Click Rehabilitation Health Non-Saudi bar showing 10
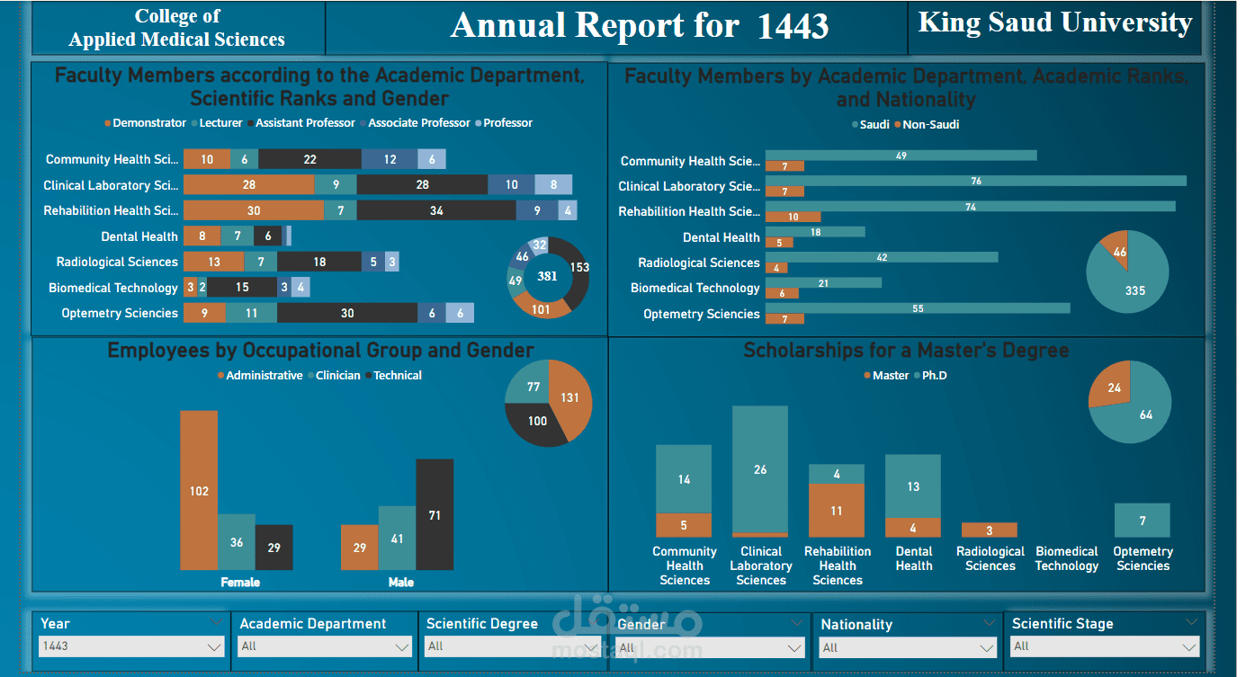The height and width of the screenshot is (677, 1255). (x=793, y=217)
